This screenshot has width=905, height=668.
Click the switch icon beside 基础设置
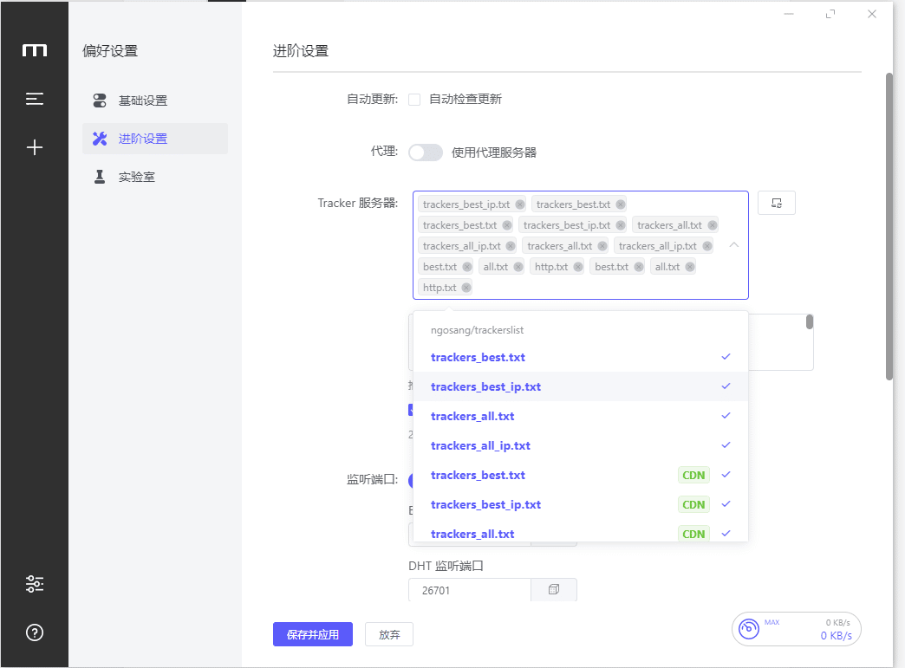click(100, 101)
